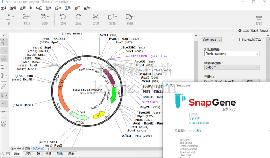
Task: Toggle enzyme sites display in side toolbar
Action: (3, 42)
